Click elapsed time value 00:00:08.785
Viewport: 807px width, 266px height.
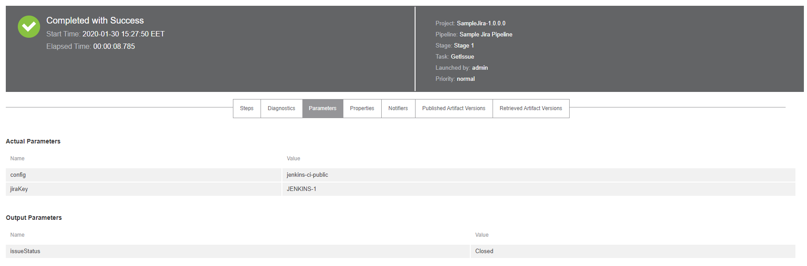point(114,46)
